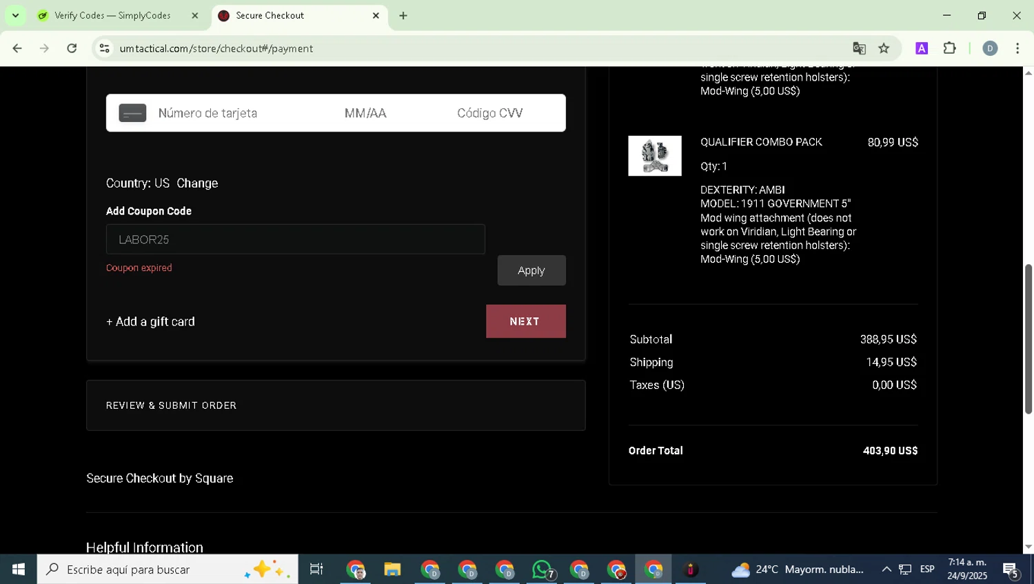This screenshot has height=584, width=1034.
Task: Bookmark this page with star icon
Action: point(884,48)
